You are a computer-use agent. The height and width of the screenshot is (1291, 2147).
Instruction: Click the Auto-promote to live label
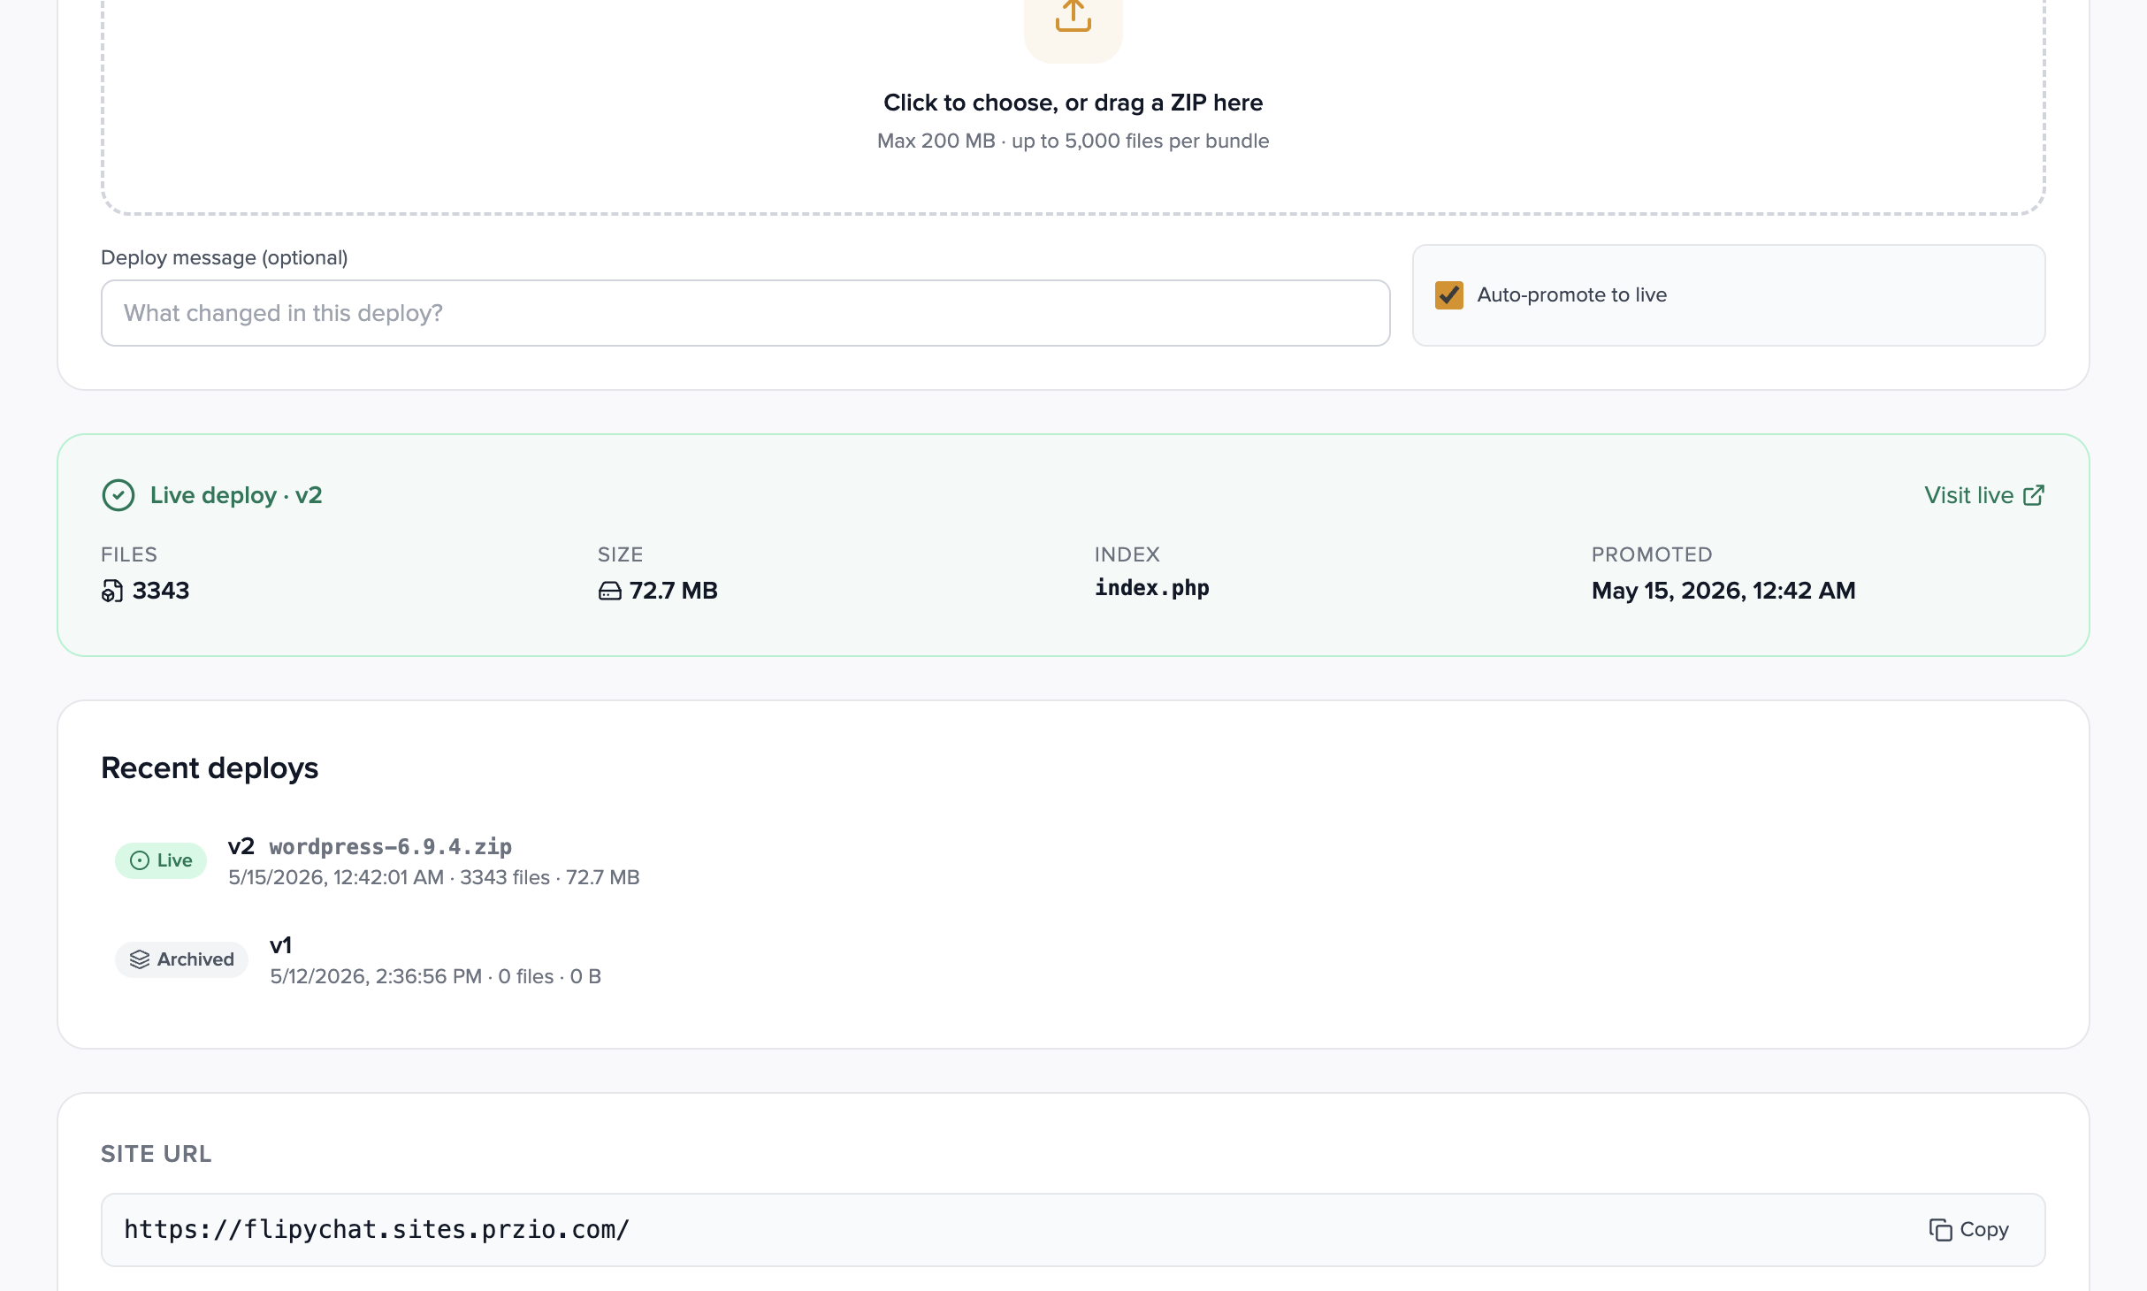click(x=1571, y=294)
